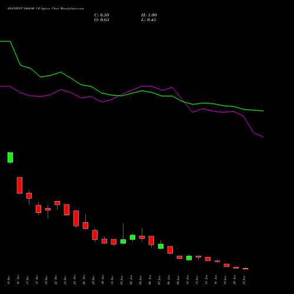Select the close value C: 0.50

click(102, 15)
